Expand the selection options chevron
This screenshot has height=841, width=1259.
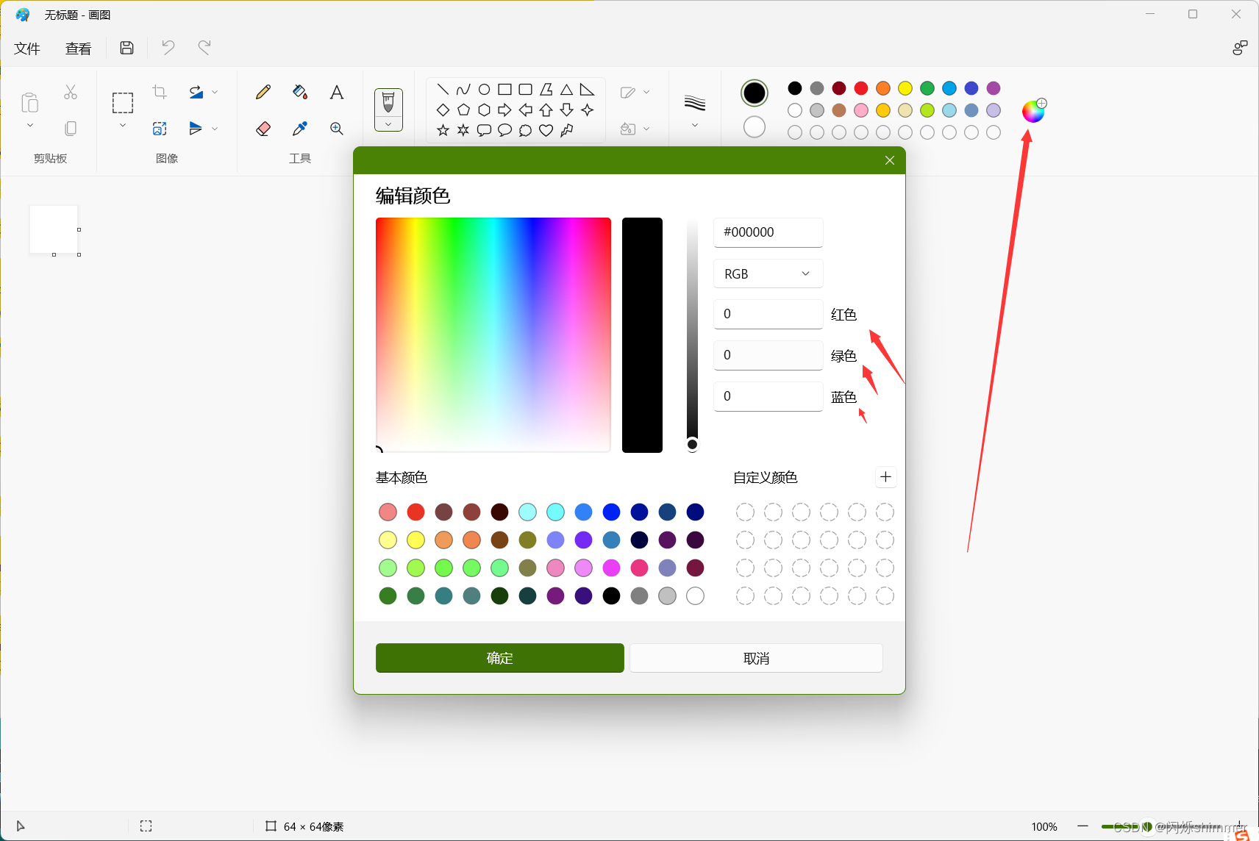pos(123,126)
